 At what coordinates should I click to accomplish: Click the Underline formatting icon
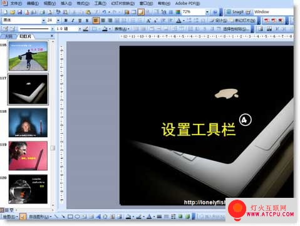click(80, 21)
